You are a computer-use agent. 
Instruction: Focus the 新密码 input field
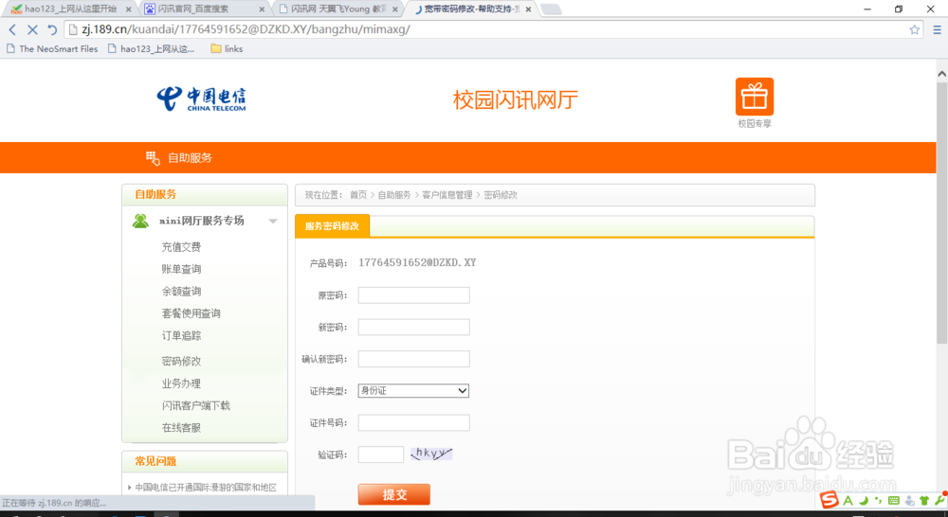pos(413,328)
